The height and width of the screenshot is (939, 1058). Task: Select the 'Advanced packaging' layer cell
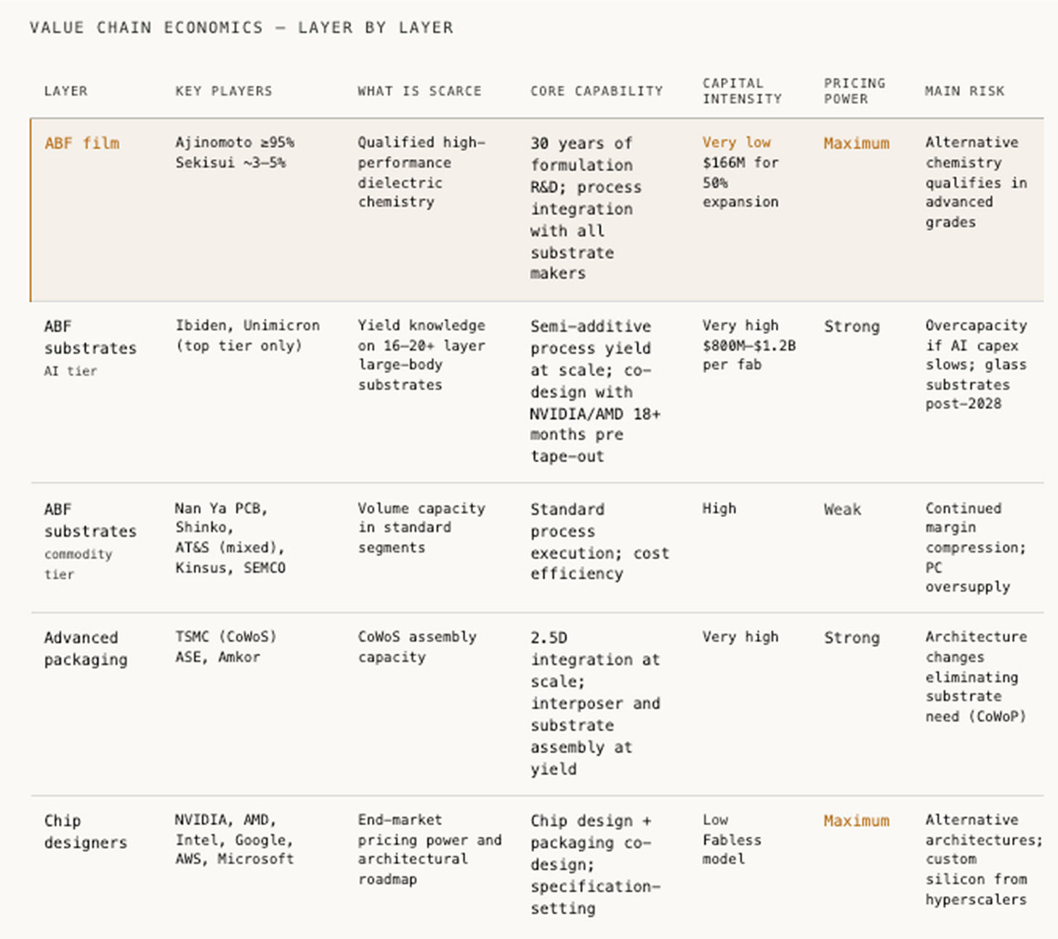(x=86, y=649)
